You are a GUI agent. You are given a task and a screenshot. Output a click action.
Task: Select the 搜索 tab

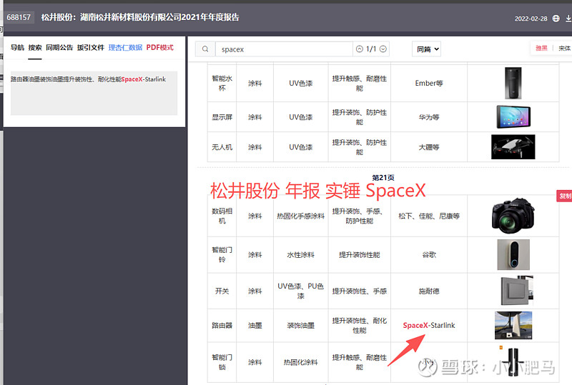pyautogui.click(x=35, y=47)
